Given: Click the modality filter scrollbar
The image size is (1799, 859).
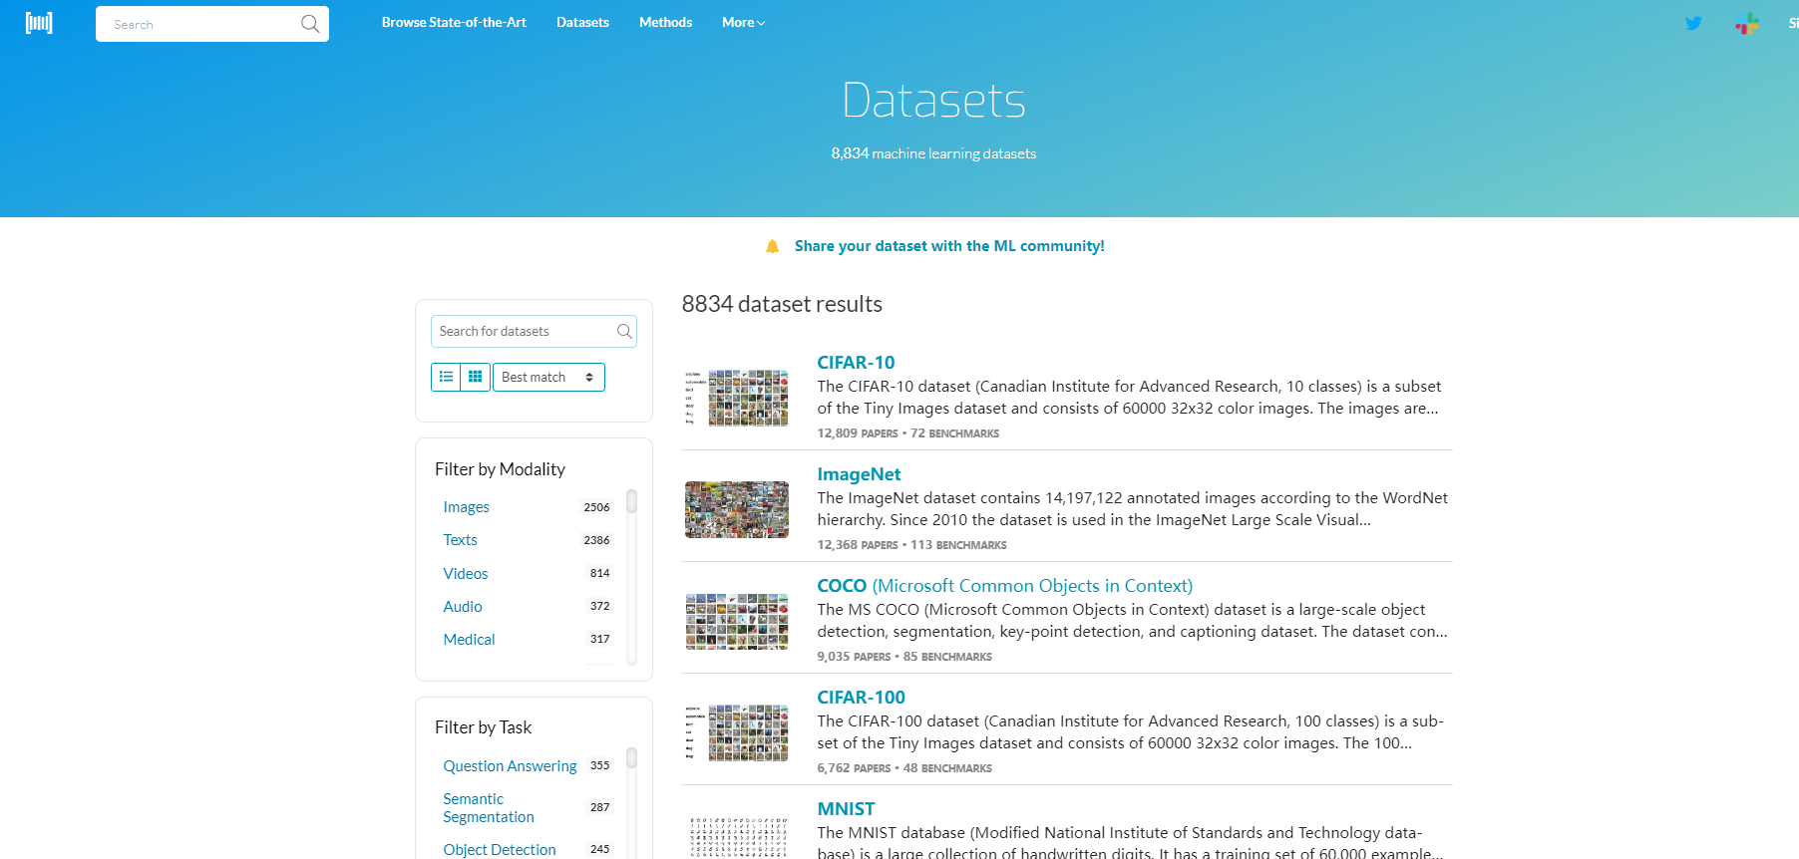Looking at the screenshot, I should point(631,500).
